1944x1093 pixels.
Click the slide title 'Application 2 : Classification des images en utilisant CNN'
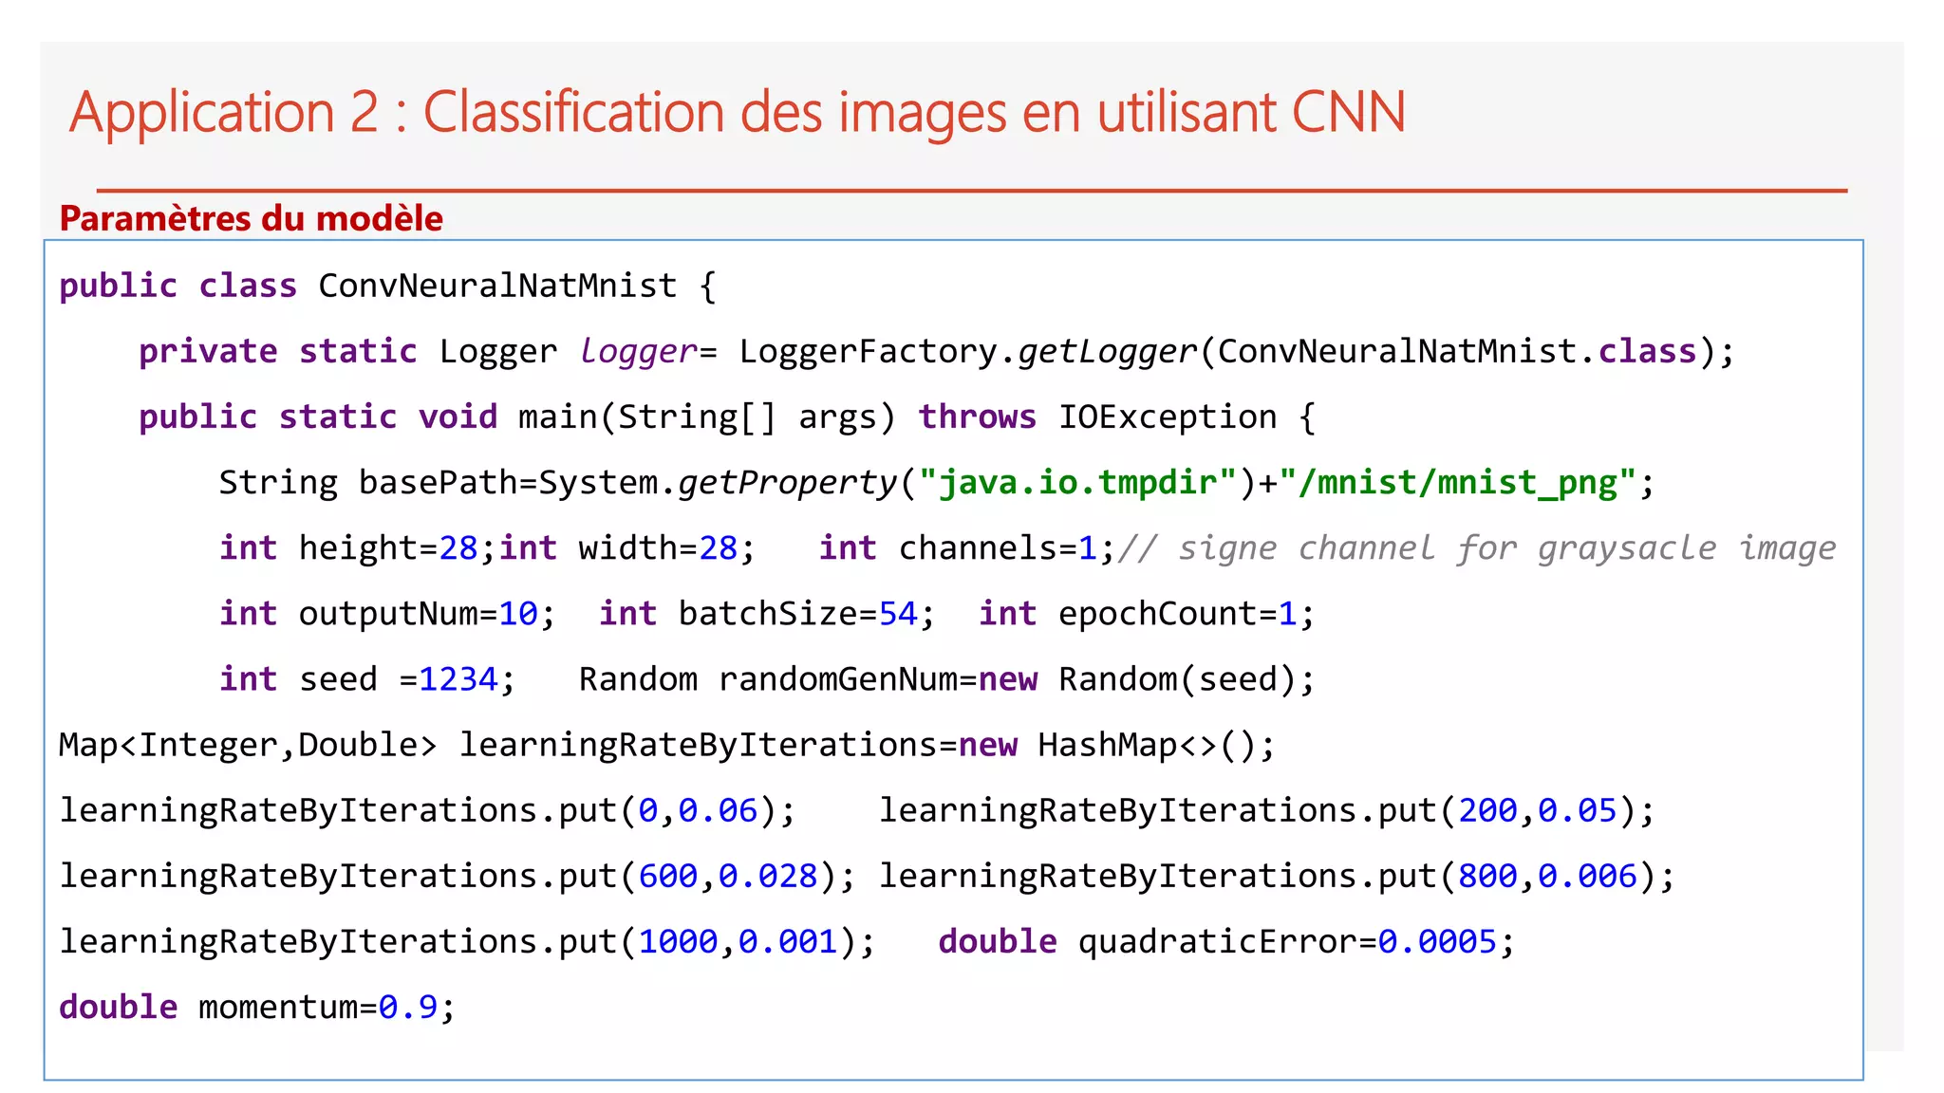(737, 112)
